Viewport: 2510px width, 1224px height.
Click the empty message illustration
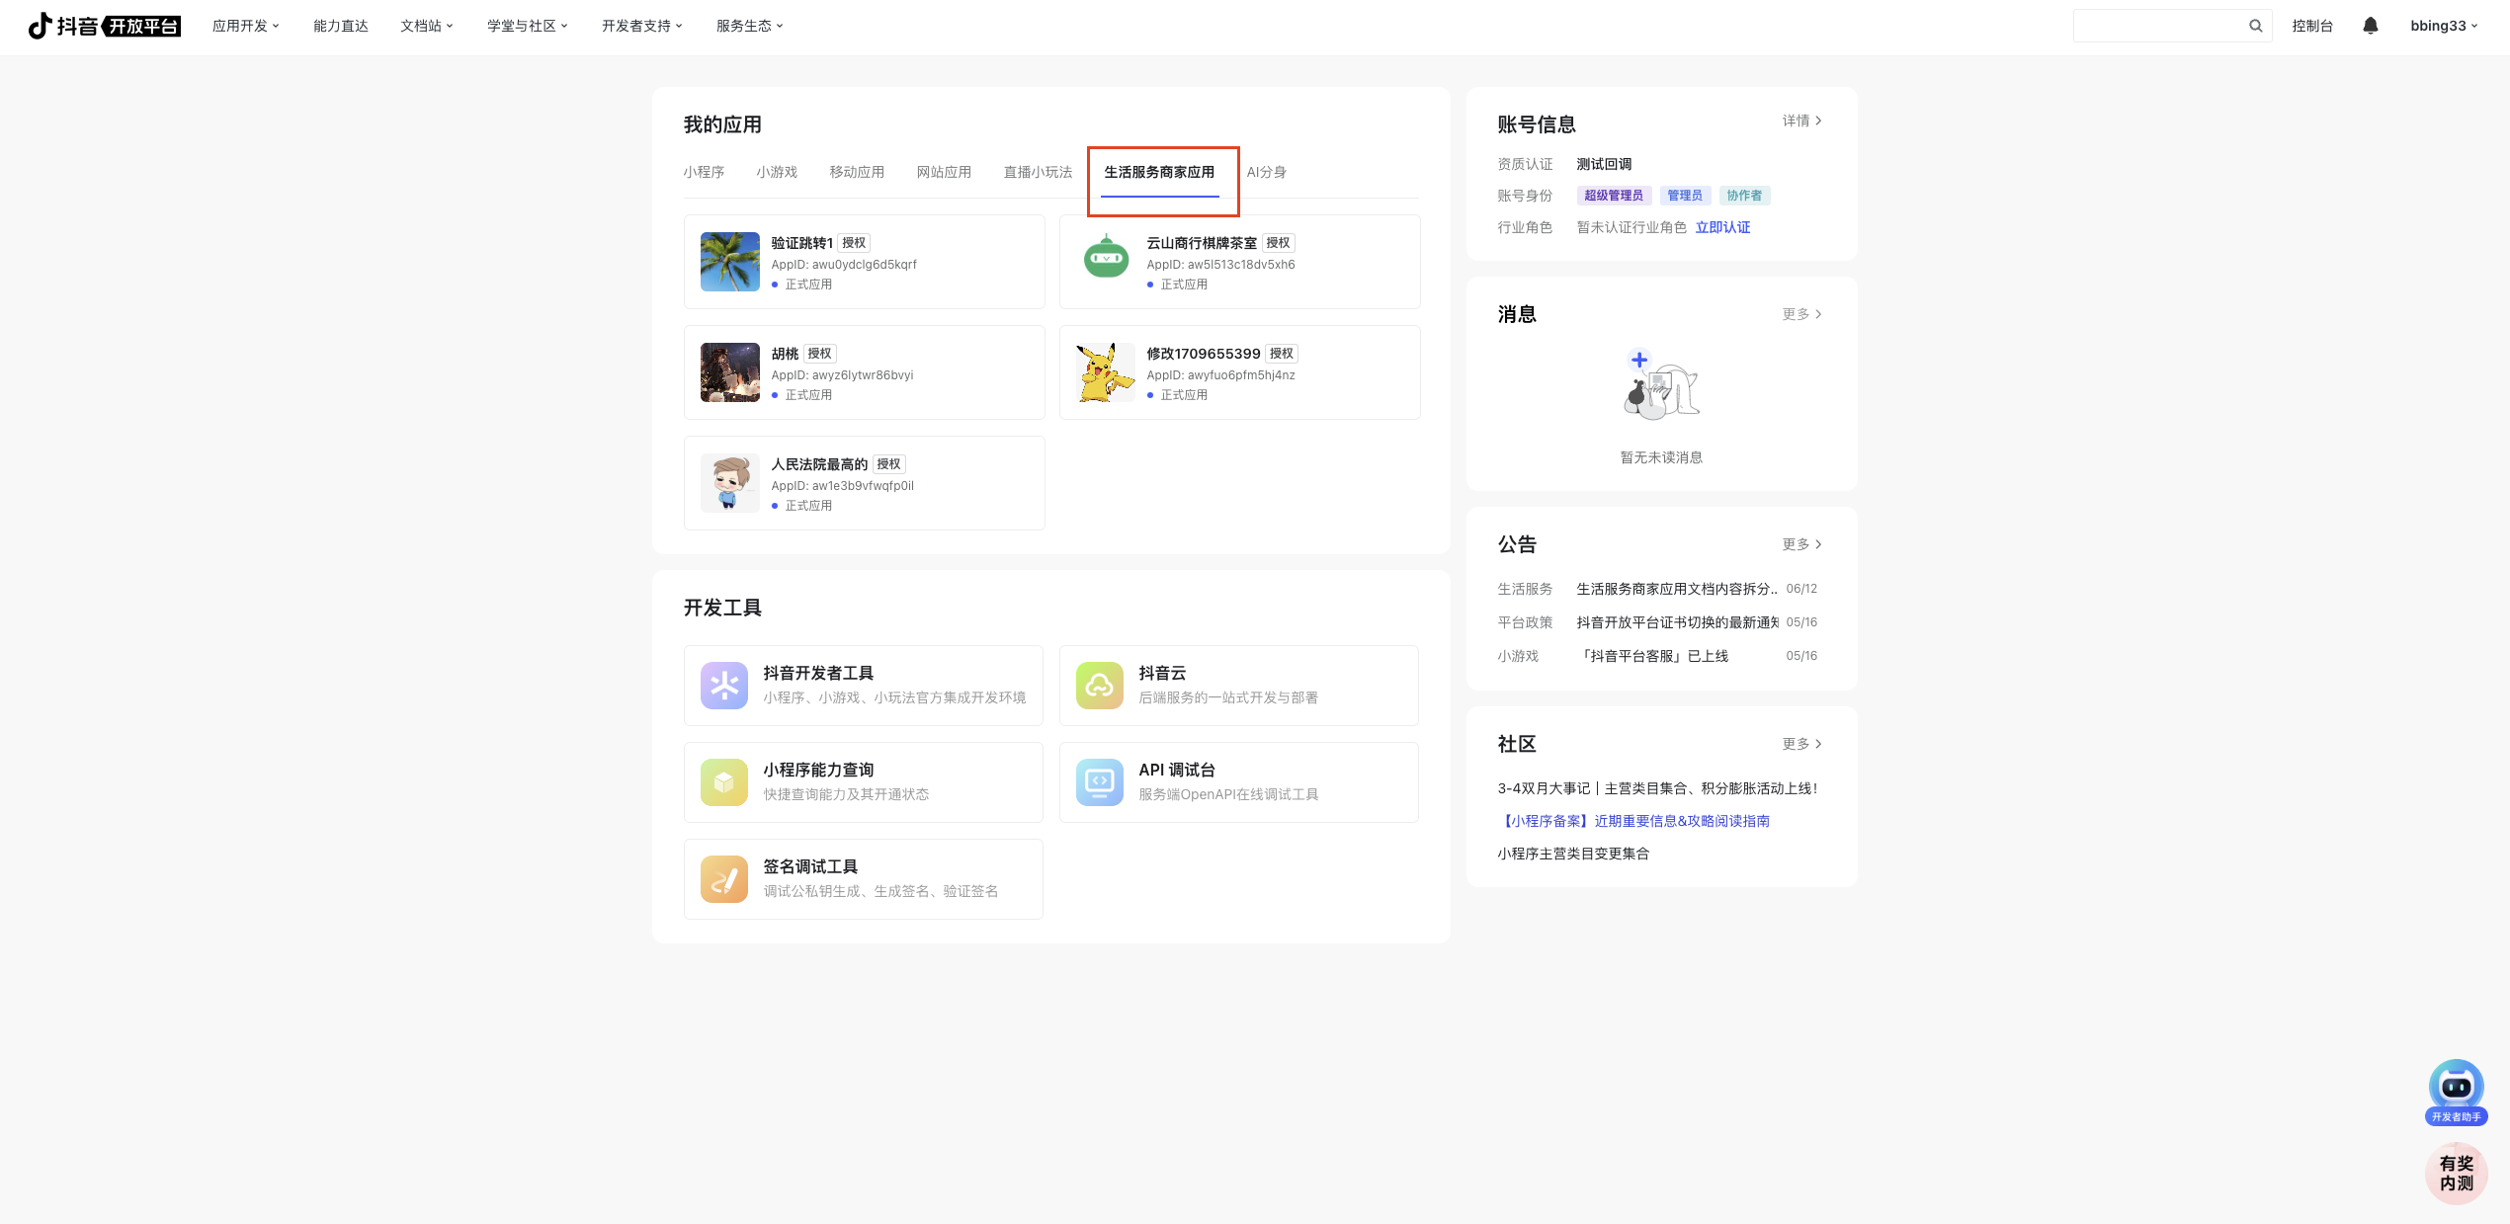pyautogui.click(x=1661, y=384)
